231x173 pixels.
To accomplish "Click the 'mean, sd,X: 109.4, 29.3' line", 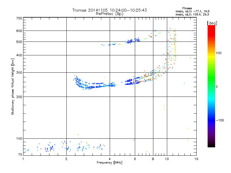I will coord(192,14).
